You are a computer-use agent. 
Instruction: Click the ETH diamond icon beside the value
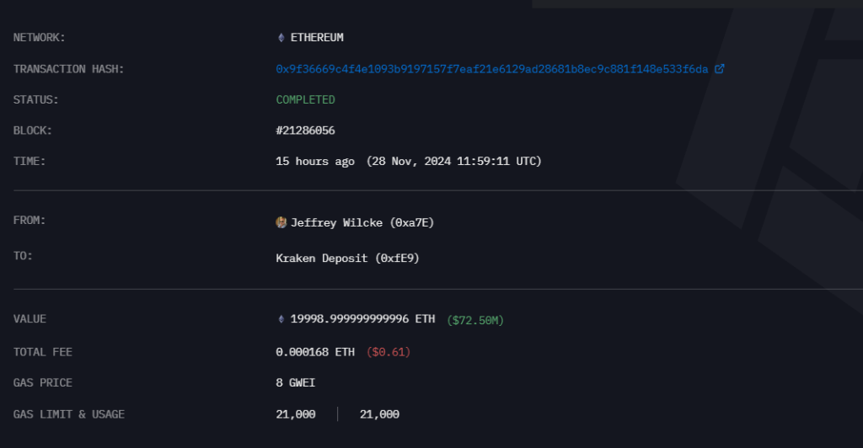click(x=281, y=320)
